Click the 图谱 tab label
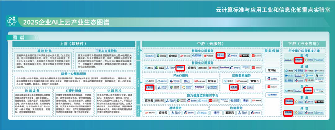 click(x=18, y=37)
